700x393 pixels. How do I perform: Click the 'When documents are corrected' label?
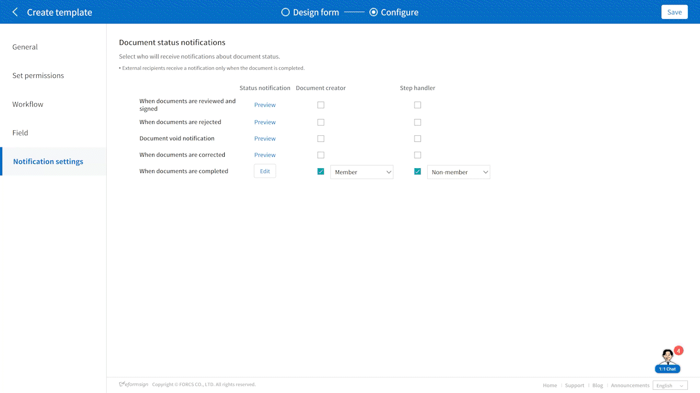pos(183,155)
